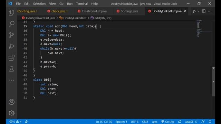Change indentation via Spaces: 4
This screenshot has width=221, height=124.
(x=121, y=122)
